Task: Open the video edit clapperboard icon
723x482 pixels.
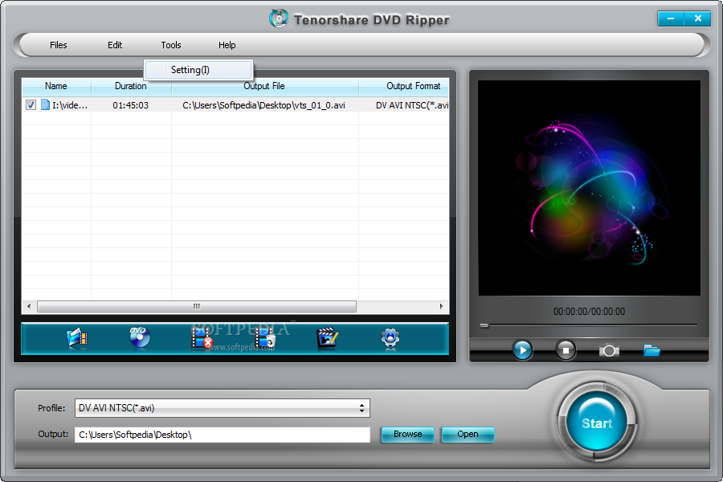Action: click(x=328, y=338)
